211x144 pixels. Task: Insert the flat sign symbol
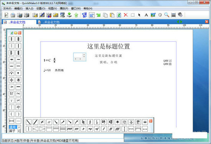point(97,122)
